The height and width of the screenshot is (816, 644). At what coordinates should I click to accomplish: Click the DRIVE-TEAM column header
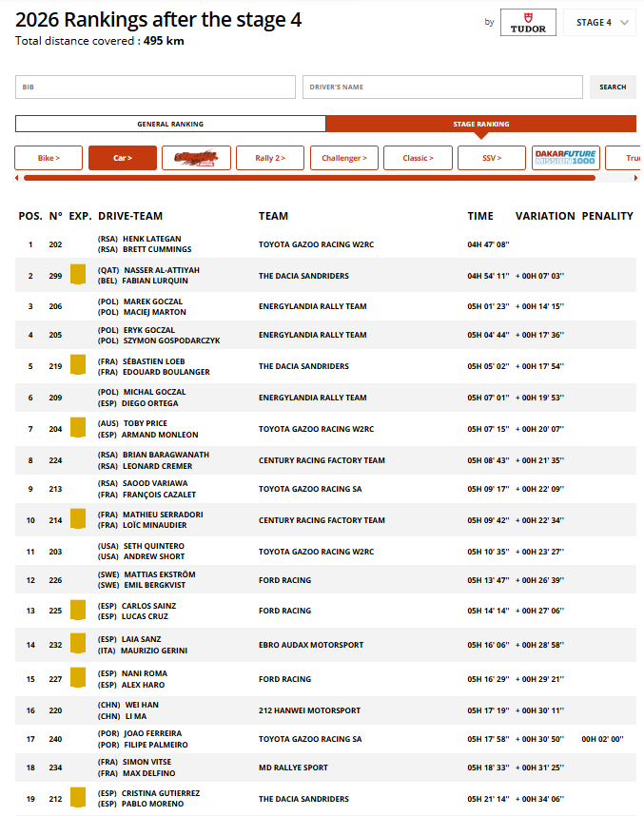tap(130, 216)
